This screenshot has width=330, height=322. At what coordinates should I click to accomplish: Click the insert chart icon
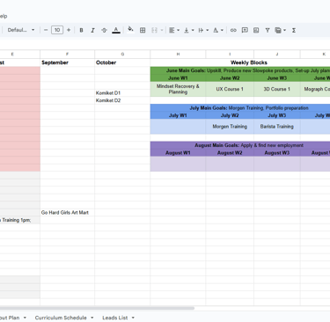pyautogui.click(x=256, y=30)
